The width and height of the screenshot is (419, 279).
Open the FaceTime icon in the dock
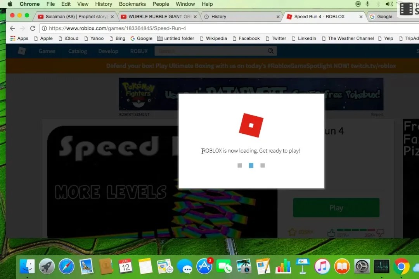(224, 266)
